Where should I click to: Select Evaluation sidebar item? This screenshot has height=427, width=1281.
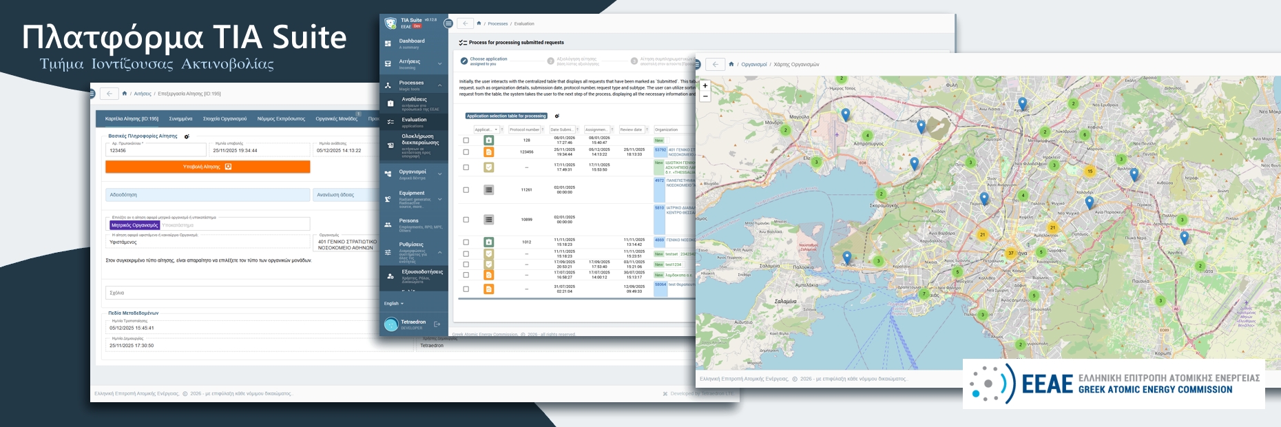click(x=413, y=122)
